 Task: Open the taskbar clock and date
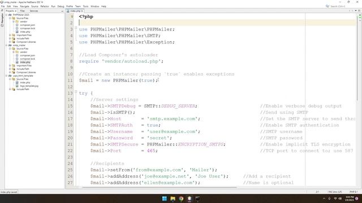350,198
